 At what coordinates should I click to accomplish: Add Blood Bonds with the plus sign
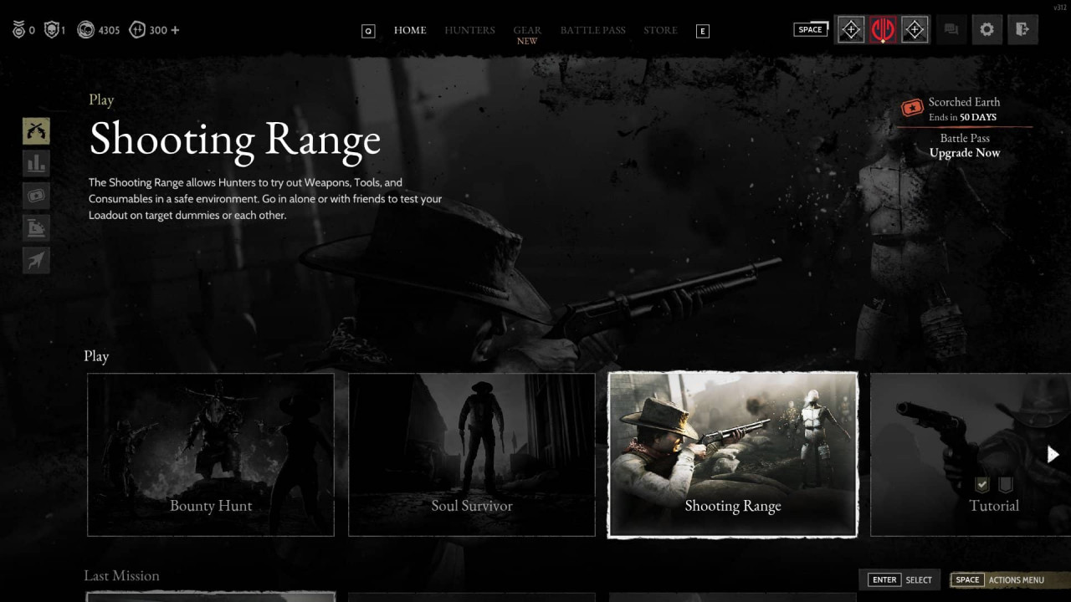point(175,30)
